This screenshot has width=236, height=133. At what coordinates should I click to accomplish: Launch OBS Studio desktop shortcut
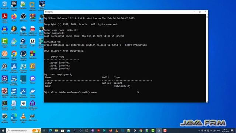click(x=23, y=17)
